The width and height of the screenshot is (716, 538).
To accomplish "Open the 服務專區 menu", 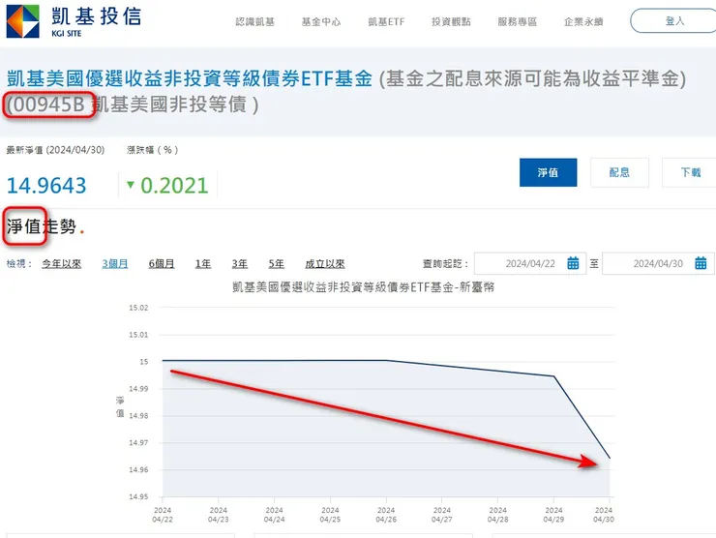I will point(518,21).
